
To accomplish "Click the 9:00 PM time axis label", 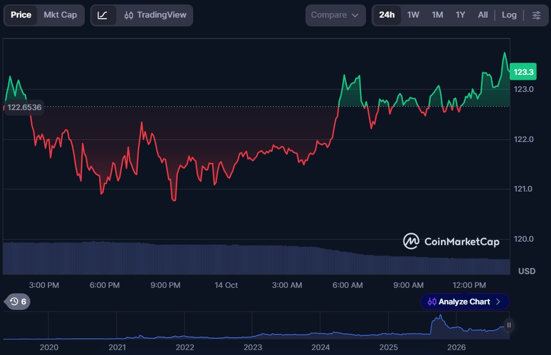I will (x=165, y=285).
